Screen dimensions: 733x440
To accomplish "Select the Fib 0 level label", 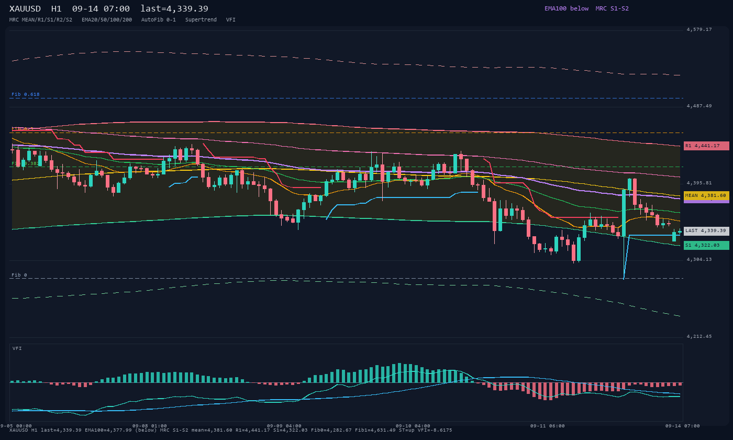I will [x=19, y=275].
